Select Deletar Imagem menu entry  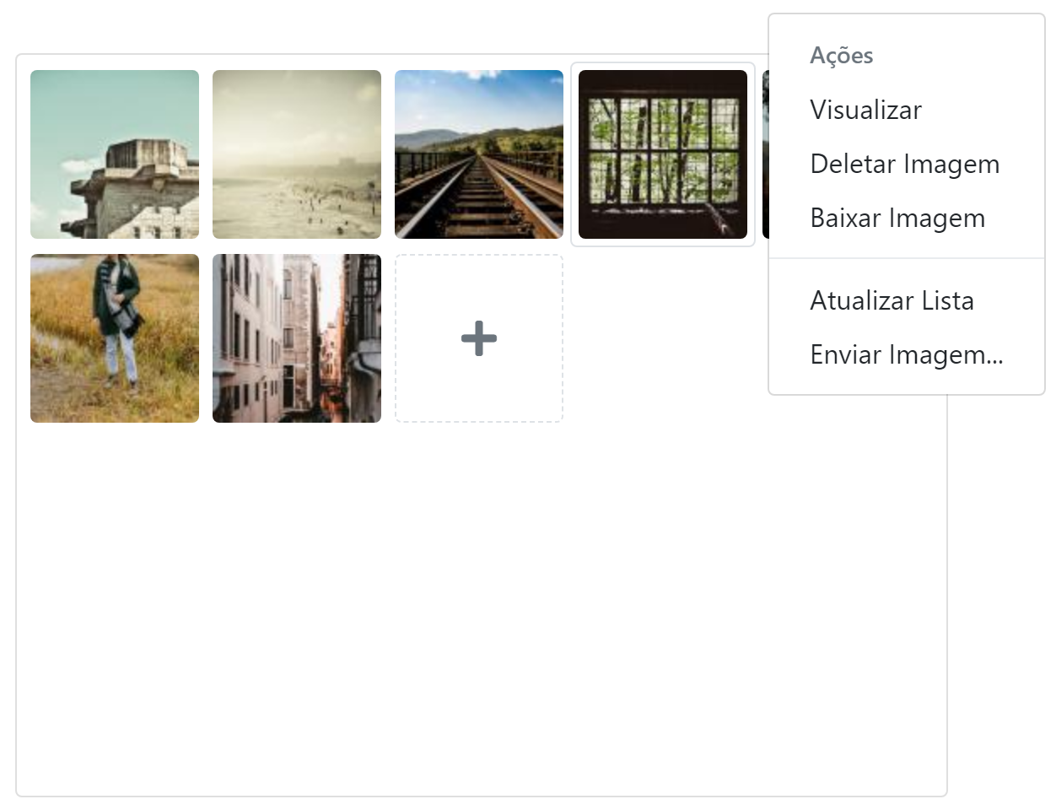click(x=904, y=164)
